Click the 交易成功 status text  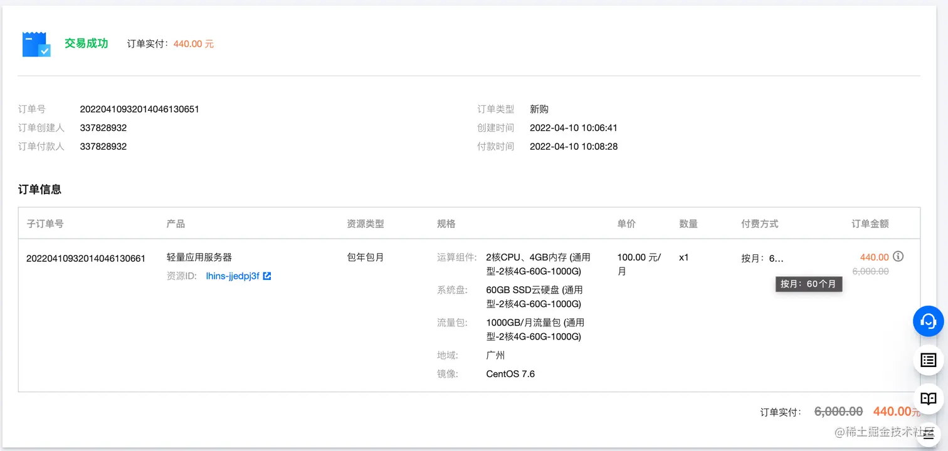click(87, 43)
